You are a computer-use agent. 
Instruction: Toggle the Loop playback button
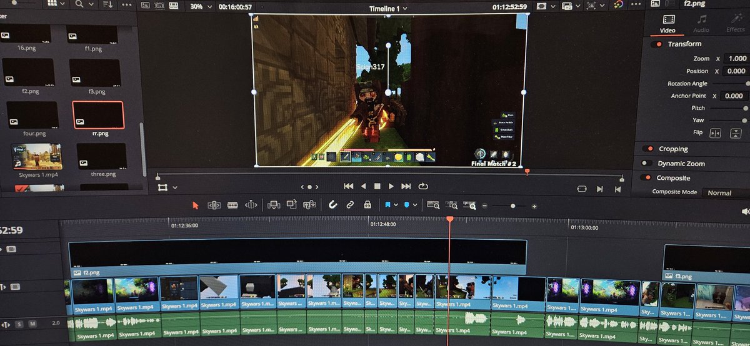[x=423, y=186]
